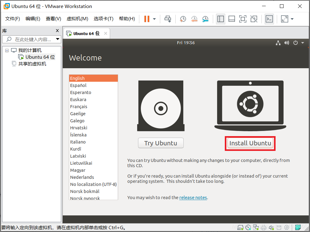Select No localization (UTF-8) language option
The width and height of the screenshot is (310, 232).
pyautogui.click(x=93, y=184)
